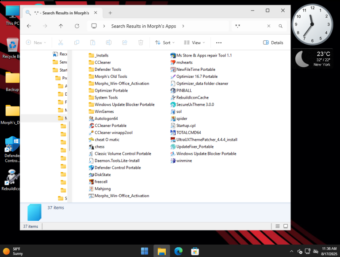Image resolution: width=340 pixels, height=257 pixels.
Task: Open the See more ellipsis menu
Action: (219, 43)
